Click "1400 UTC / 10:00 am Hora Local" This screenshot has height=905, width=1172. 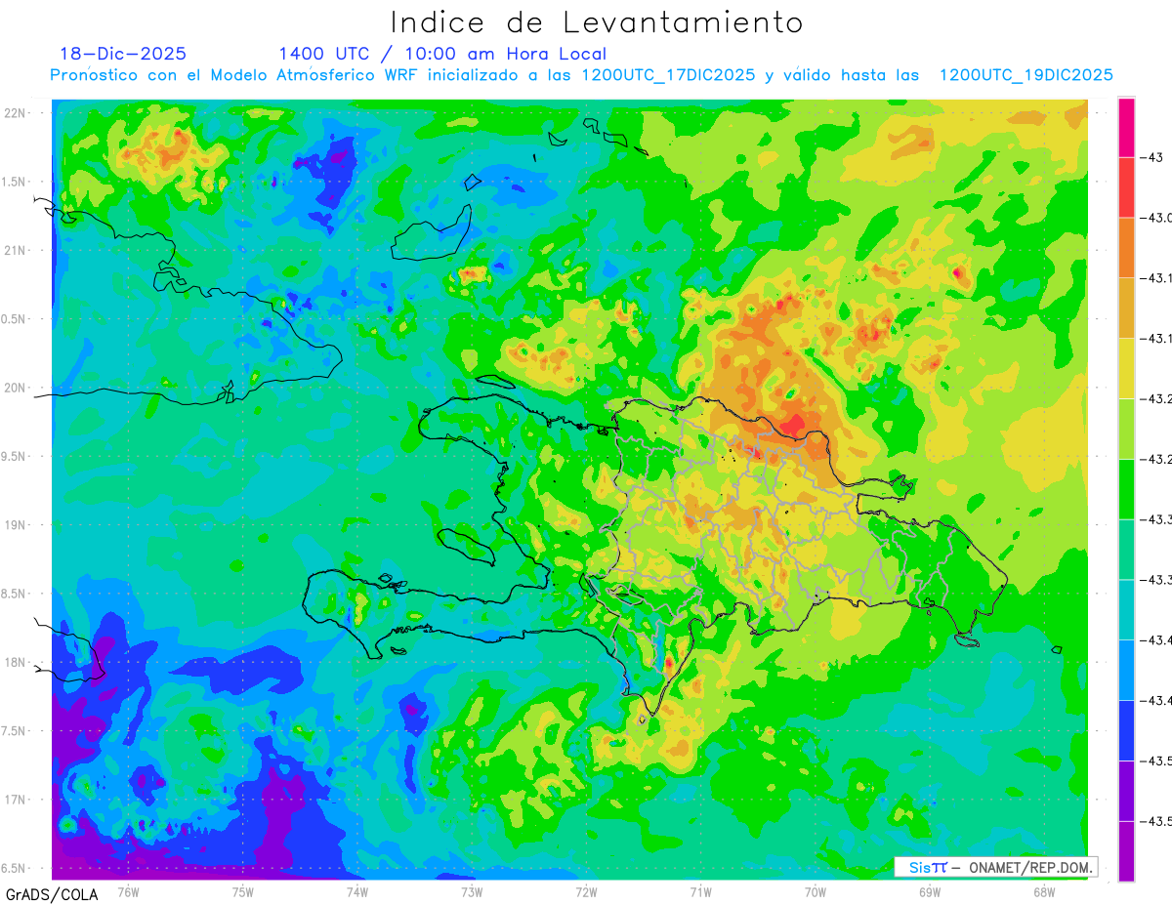point(442,55)
